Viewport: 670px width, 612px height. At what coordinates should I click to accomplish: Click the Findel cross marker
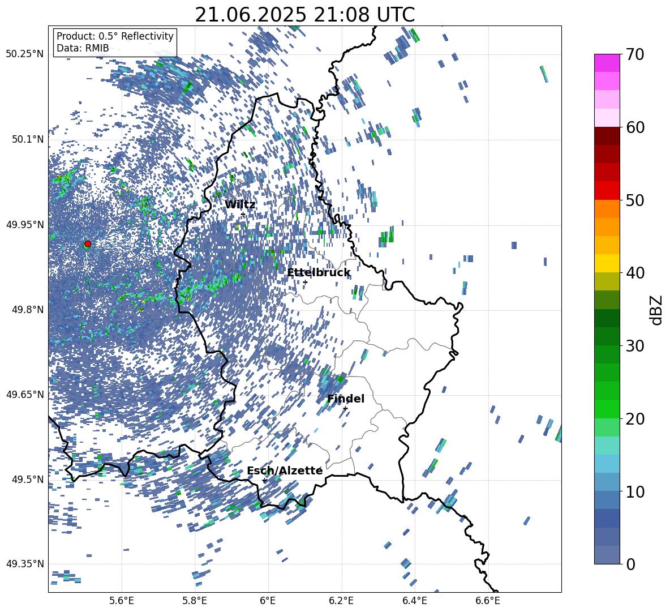(345, 409)
